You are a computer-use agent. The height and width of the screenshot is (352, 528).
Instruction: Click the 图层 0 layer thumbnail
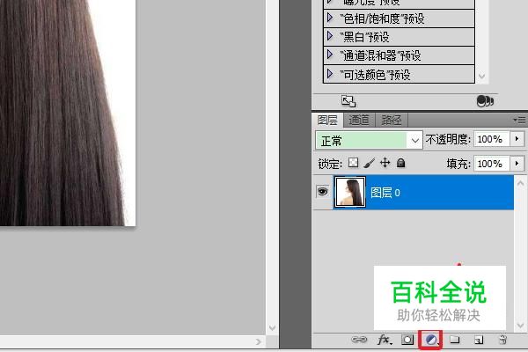(x=350, y=192)
